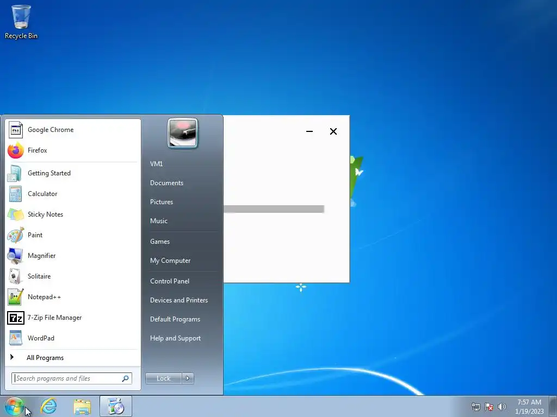Click the user account picture
The height and width of the screenshot is (417, 557).
[183, 133]
